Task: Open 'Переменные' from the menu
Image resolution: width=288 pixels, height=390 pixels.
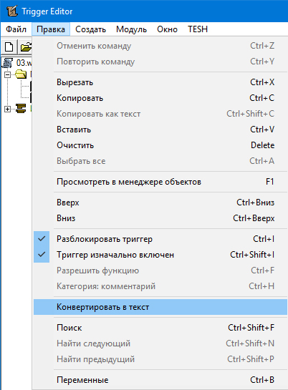Action: click(x=160, y=380)
